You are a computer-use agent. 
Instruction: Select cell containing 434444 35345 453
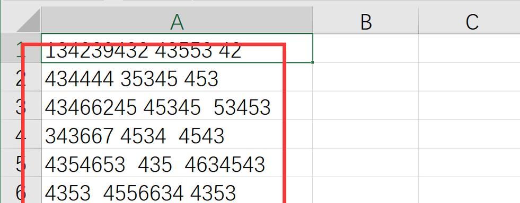pos(177,77)
